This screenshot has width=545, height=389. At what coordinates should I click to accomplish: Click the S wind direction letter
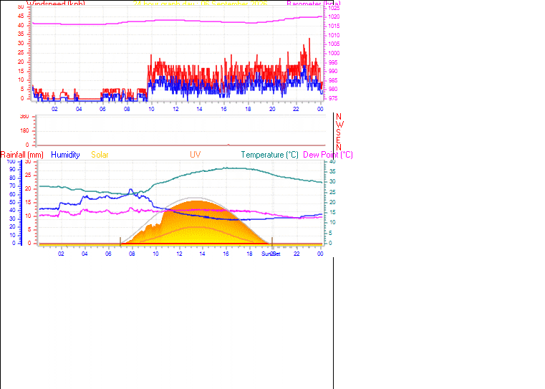pos(338,132)
